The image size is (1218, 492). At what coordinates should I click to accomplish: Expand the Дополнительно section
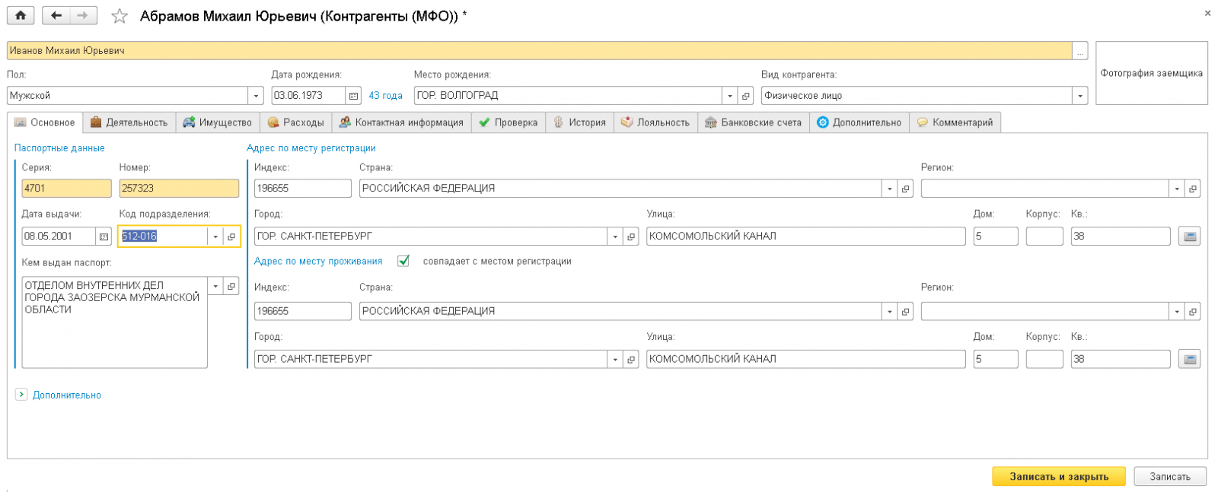[21, 395]
